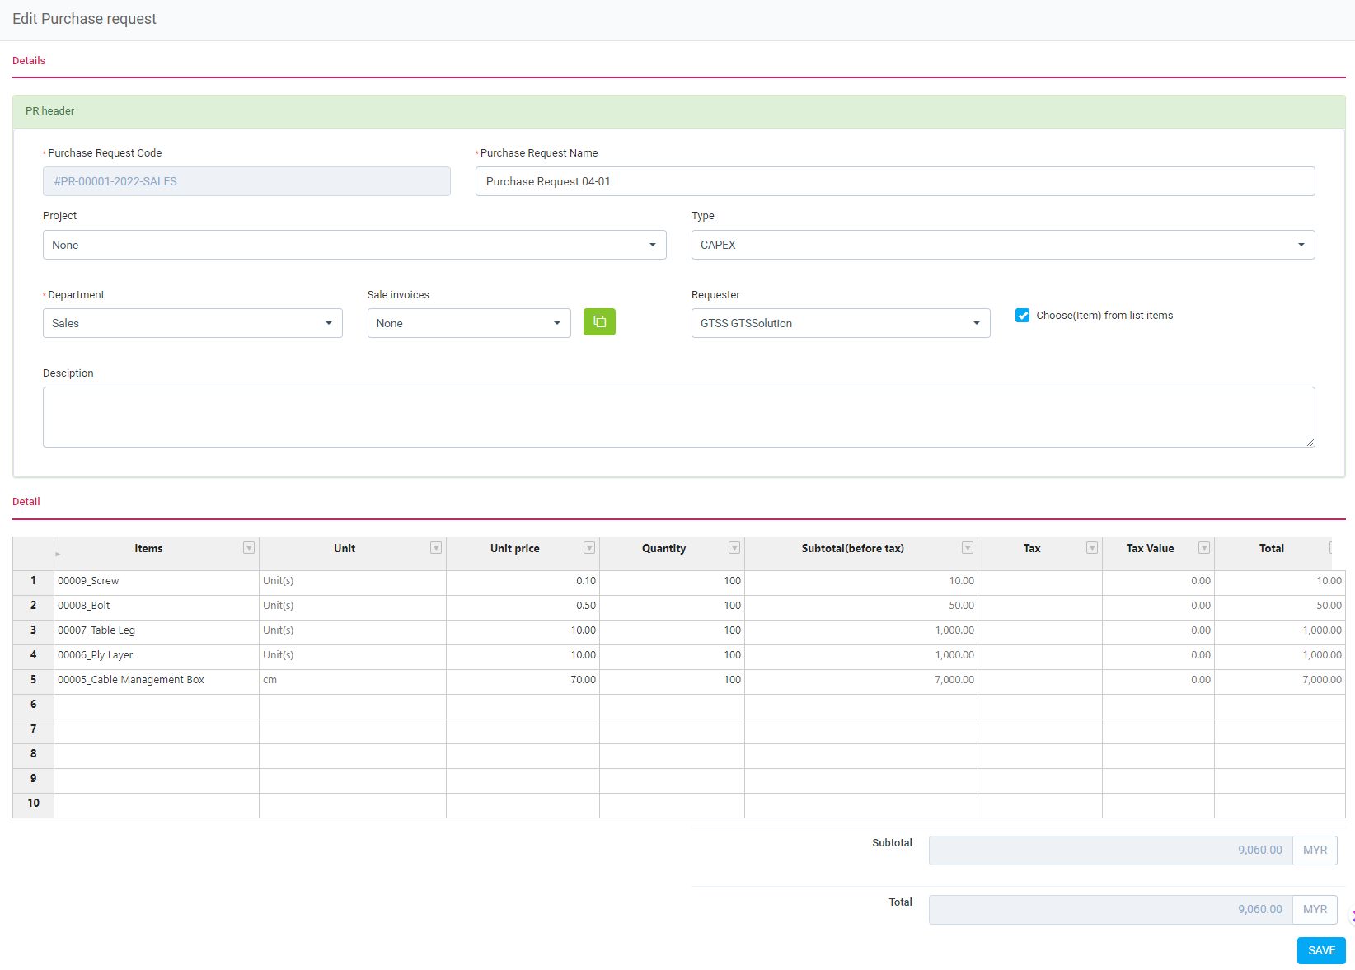Image resolution: width=1355 pixels, height=970 pixels.
Task: Open the filter icon on the Items column
Action: click(248, 547)
